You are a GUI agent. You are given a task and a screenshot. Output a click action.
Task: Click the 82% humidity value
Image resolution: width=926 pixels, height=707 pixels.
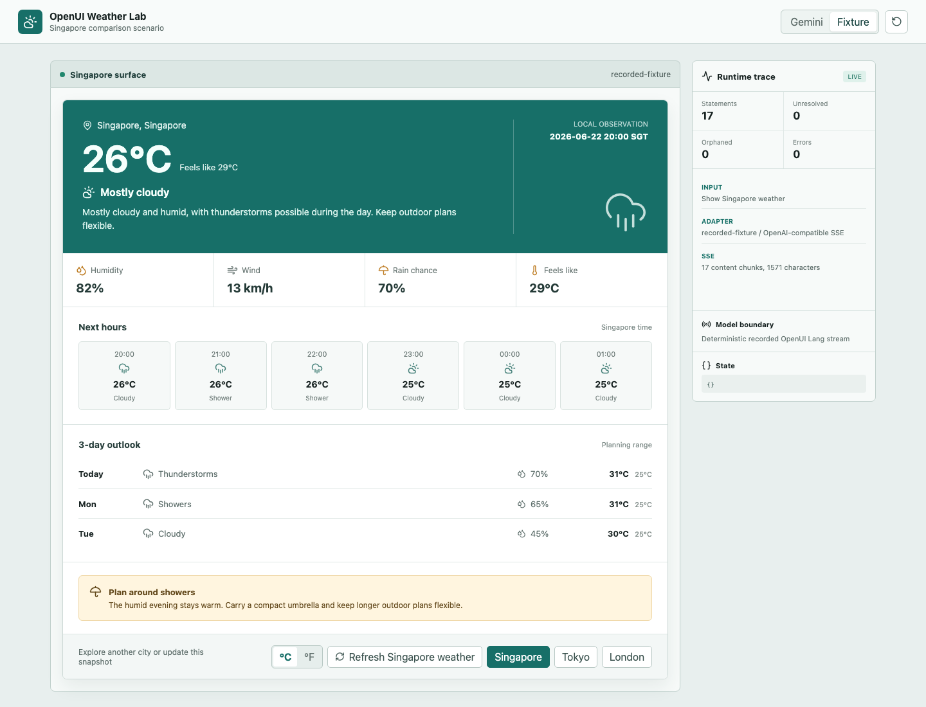[x=90, y=288]
